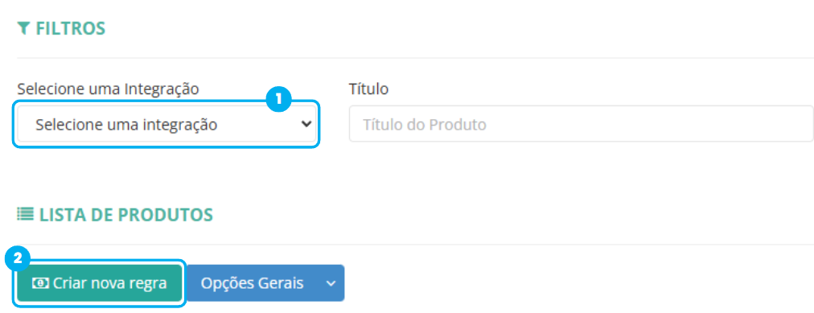Select the text 'Selecione uma integração' in combo box
Viewport: 814px width, 313px height.
point(126,125)
